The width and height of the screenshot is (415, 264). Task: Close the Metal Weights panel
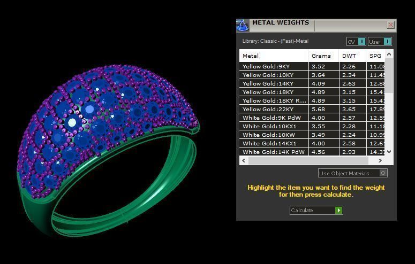(x=390, y=25)
